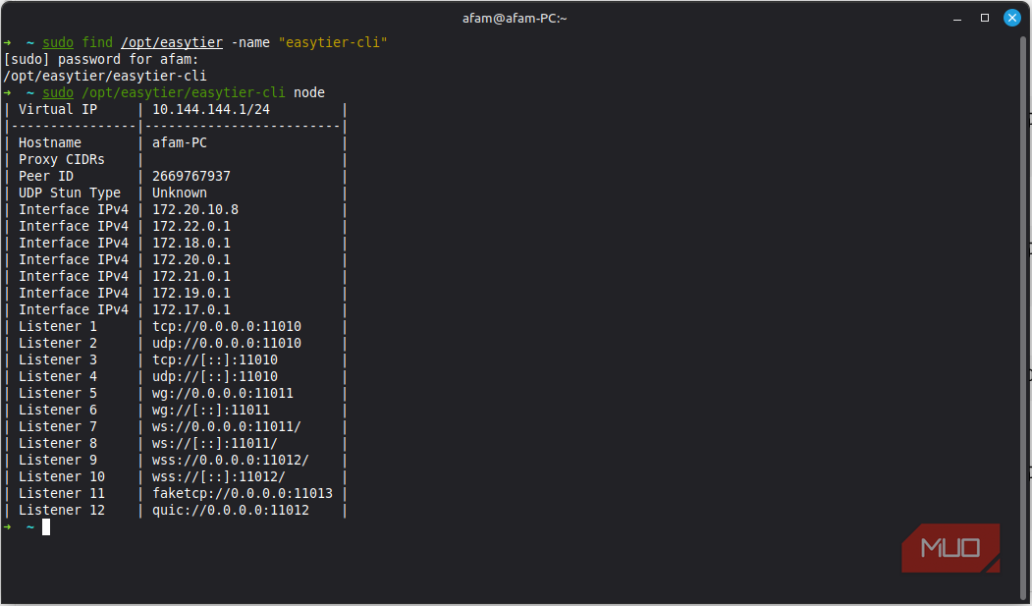1032x606 pixels.
Task: Click the Peer ID number 2669767937
Action: point(191,177)
